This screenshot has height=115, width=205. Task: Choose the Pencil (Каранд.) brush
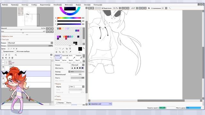pos(58,57)
